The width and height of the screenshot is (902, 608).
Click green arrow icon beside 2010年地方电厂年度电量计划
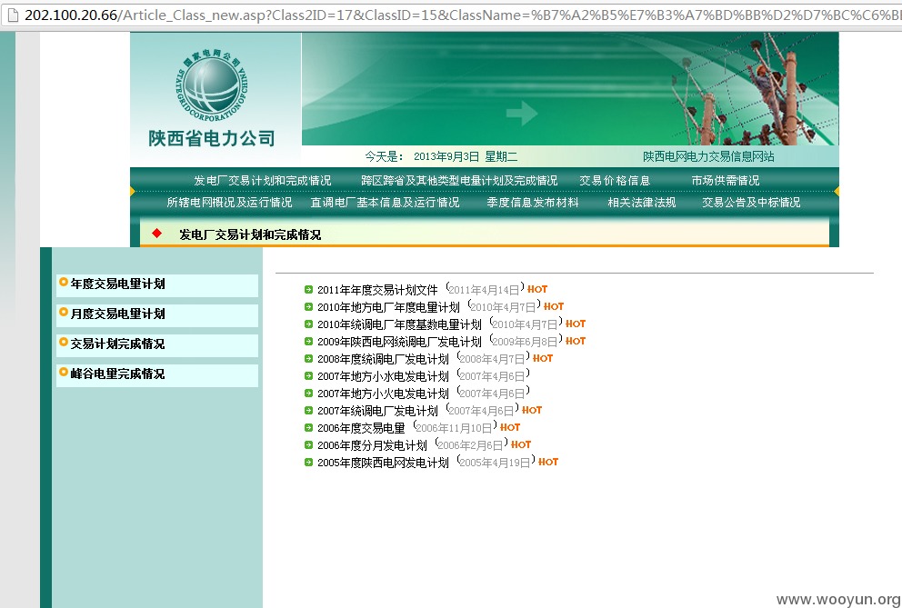pyautogui.click(x=308, y=306)
